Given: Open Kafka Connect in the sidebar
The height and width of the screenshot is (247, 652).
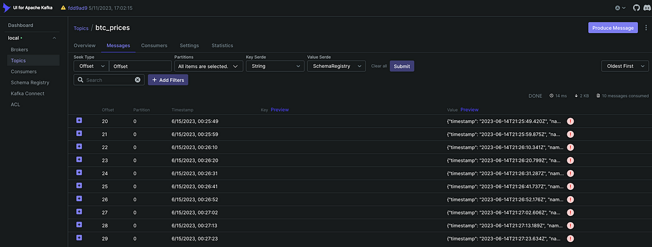Looking at the screenshot, I should 33,94.
